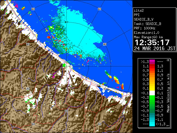Click the 'SEAICE_B_V' product name

point(144,19)
